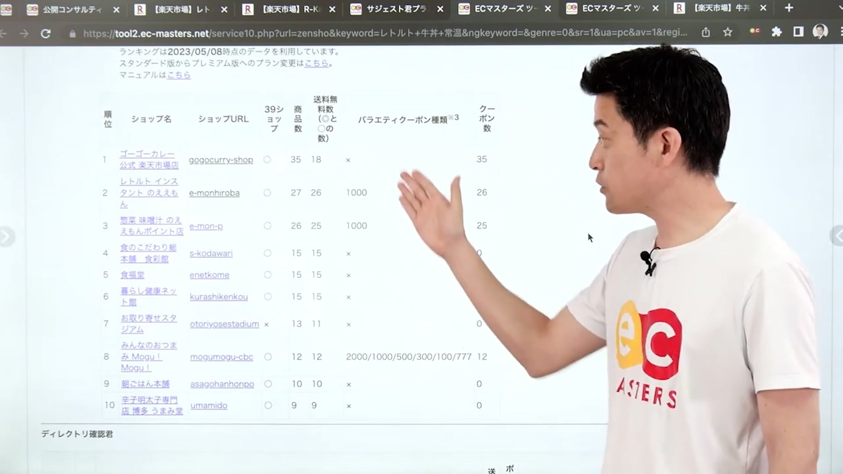Image resolution: width=843 pixels, height=474 pixels.
Task: Click the address bar URL field
Action: (x=385, y=33)
